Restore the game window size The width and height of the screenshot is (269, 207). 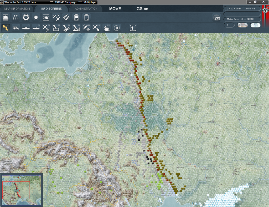255,2
